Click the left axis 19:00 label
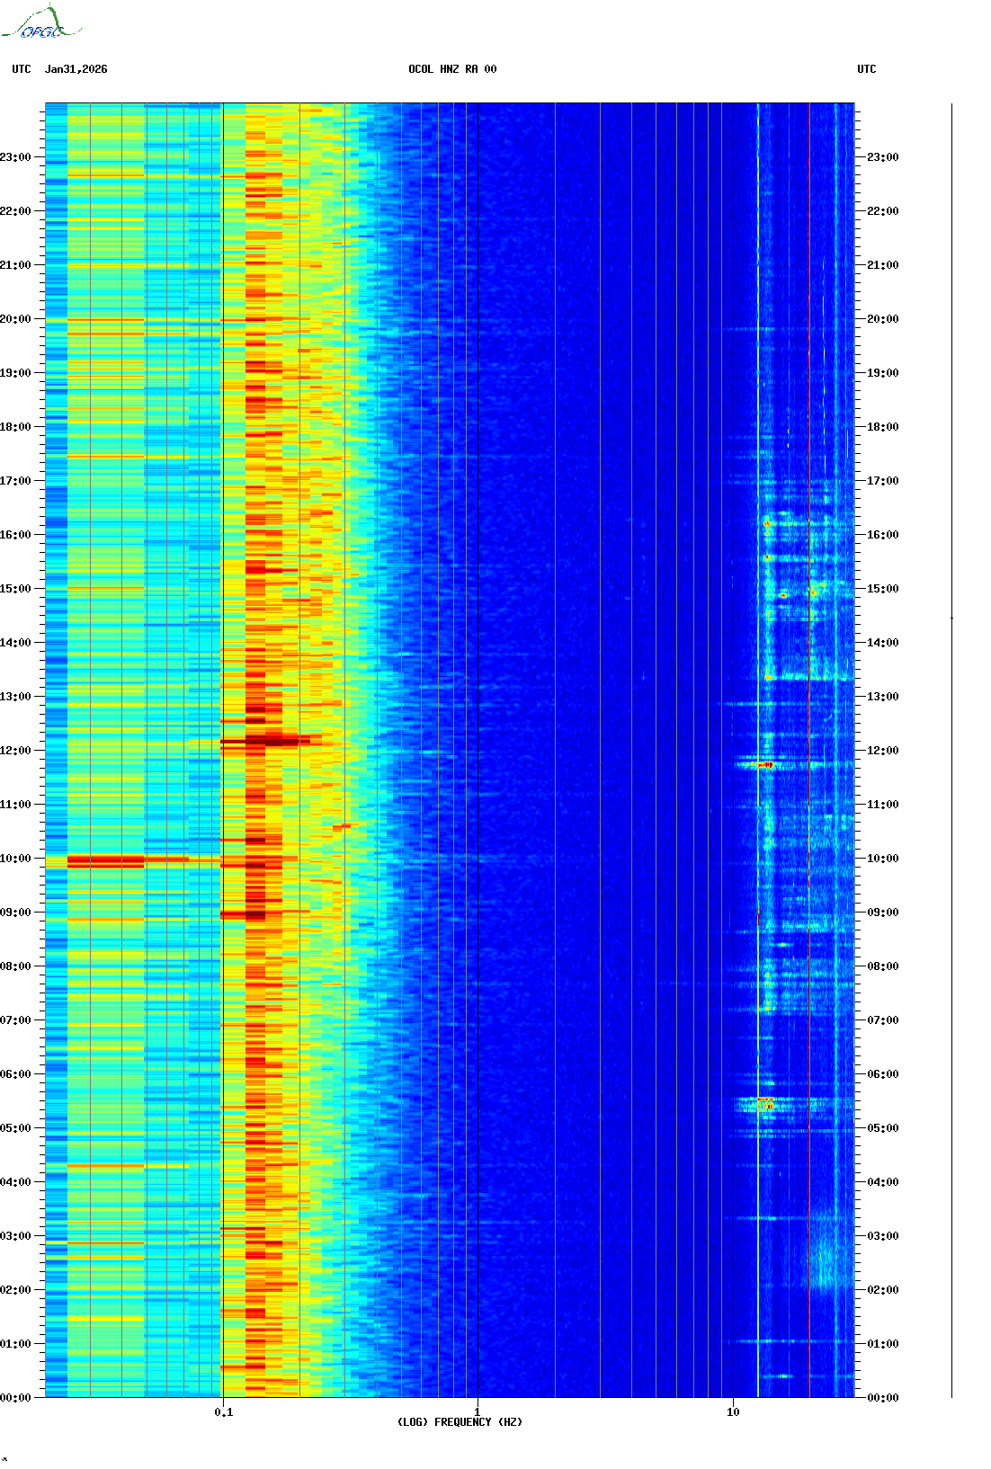Image resolution: width=991 pixels, height=1469 pixels. [15, 373]
